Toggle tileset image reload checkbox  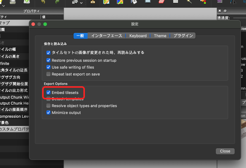pyautogui.click(x=48, y=53)
